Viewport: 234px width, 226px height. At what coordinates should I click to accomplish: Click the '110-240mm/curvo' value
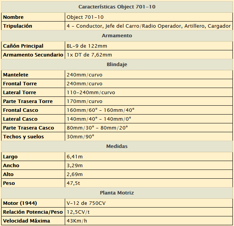point(91,92)
